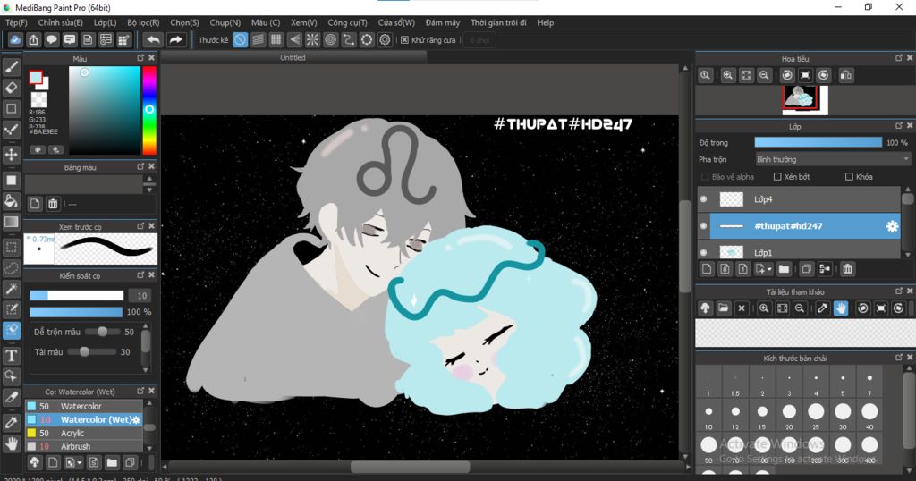The height and width of the screenshot is (481, 916).
Task: Duplicate the current layer
Action: 807,269
